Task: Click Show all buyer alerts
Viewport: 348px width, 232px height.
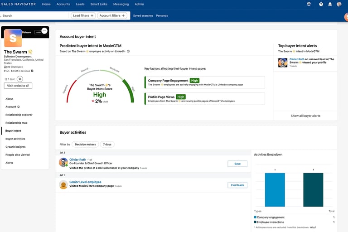Action: click(x=305, y=116)
